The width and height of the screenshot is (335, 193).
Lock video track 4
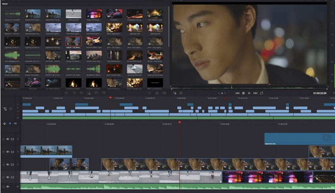click(3, 139)
